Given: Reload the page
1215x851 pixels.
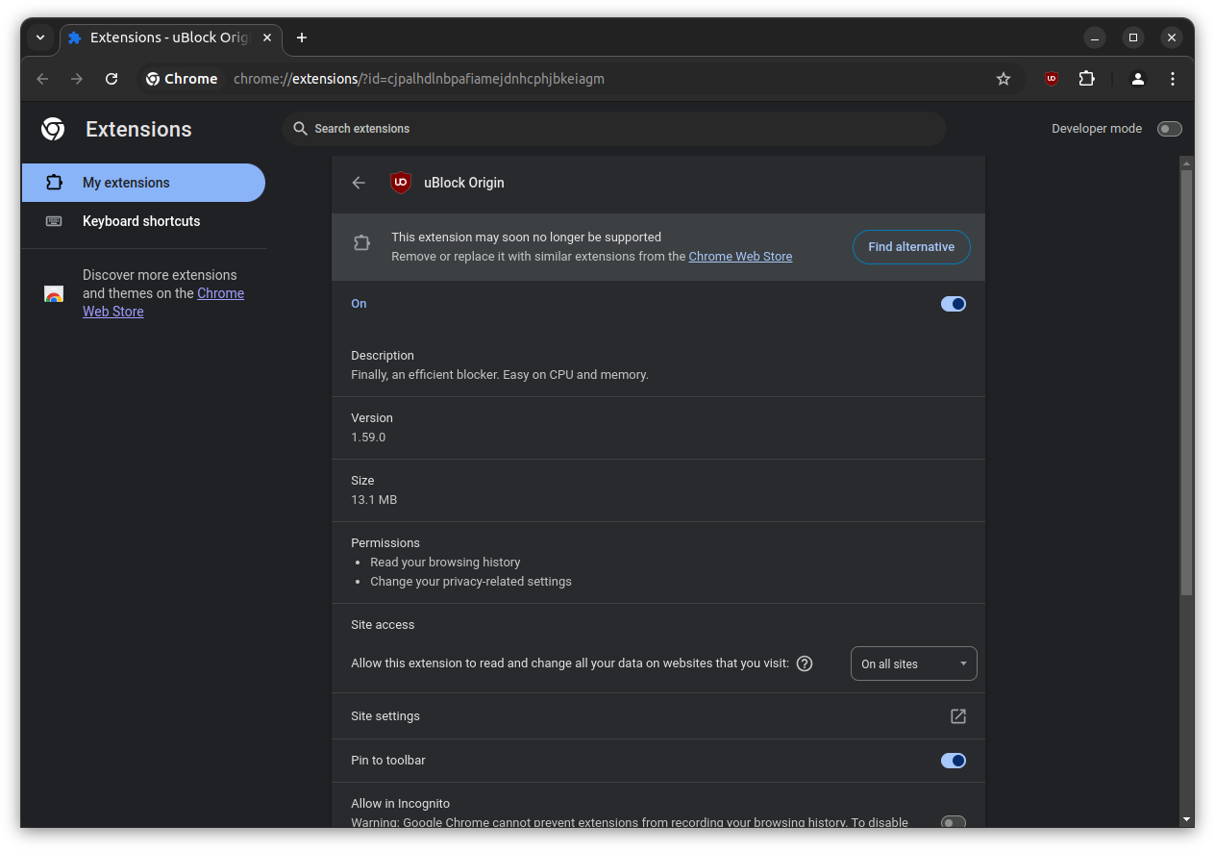Looking at the screenshot, I should (x=112, y=79).
